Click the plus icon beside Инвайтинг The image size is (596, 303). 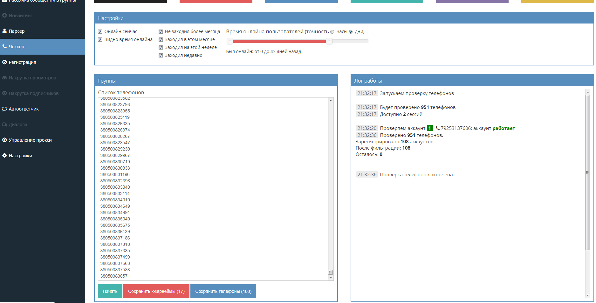coord(4,16)
